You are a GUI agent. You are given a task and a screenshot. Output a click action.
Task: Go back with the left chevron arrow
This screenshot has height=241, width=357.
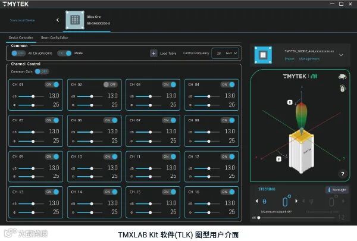coord(58,20)
